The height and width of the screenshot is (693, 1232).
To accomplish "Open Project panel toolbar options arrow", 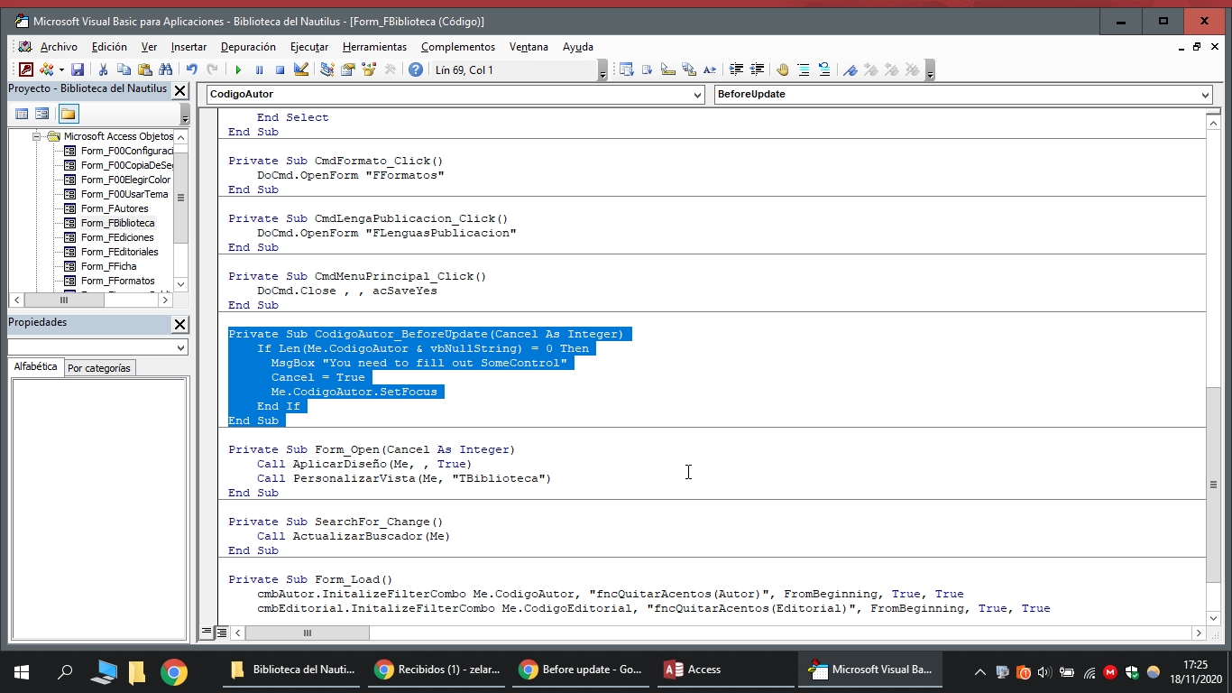I will point(185,115).
